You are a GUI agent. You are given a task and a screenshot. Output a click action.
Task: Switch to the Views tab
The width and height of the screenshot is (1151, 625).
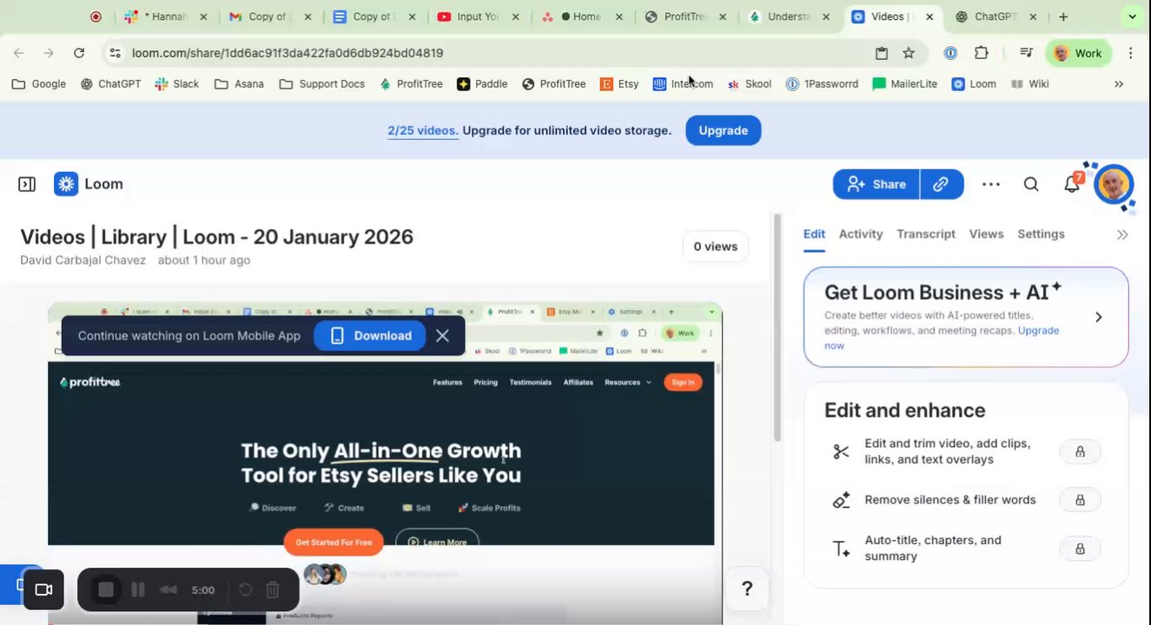tap(986, 234)
